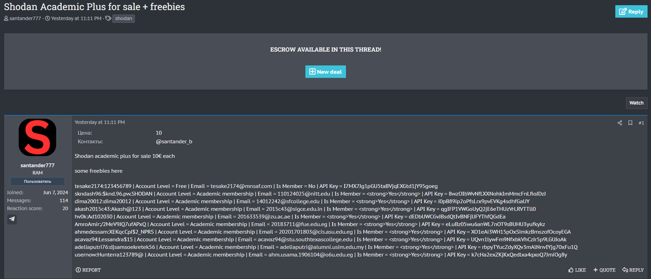This screenshot has width=651, height=279.
Task: Click the RAM user title
Action: pos(37,173)
